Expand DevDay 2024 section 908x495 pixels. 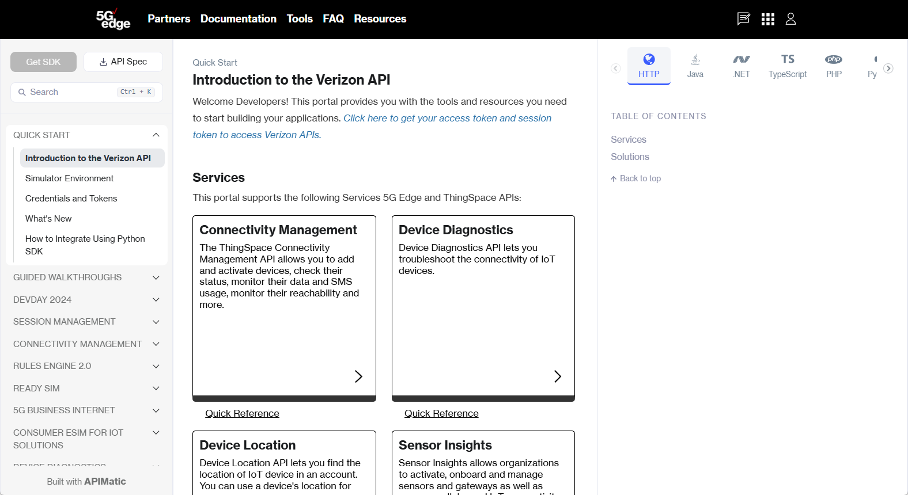[x=86, y=300]
